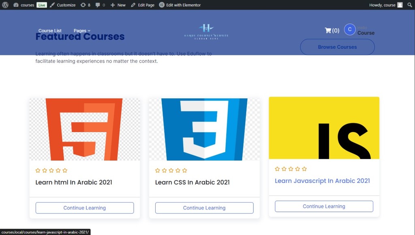Continue Learning on the CSS course

[204, 208]
